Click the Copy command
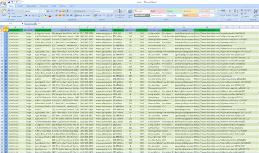This screenshot has height=153, width=259. click(11, 13)
